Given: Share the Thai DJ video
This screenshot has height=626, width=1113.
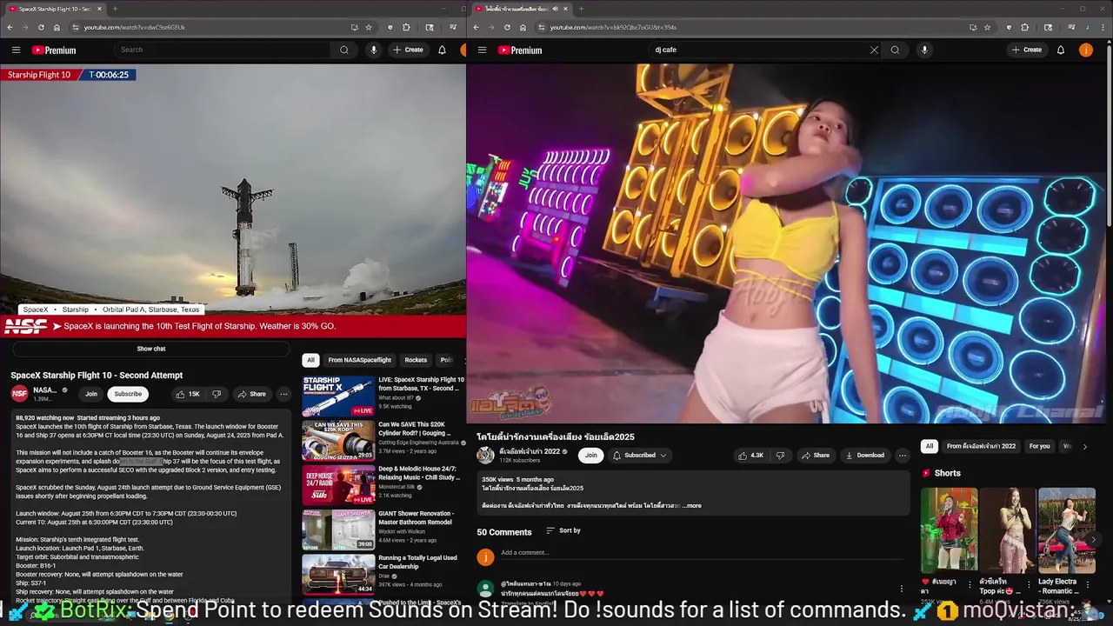Looking at the screenshot, I should pos(815,455).
